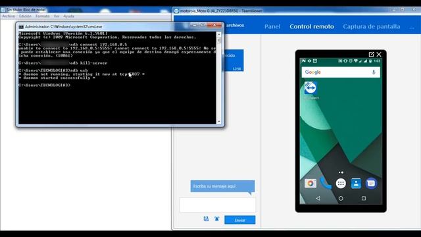This screenshot has height=237, width=421.
Task: Click the cmd.exe window title bar icon
Action: 21,26
